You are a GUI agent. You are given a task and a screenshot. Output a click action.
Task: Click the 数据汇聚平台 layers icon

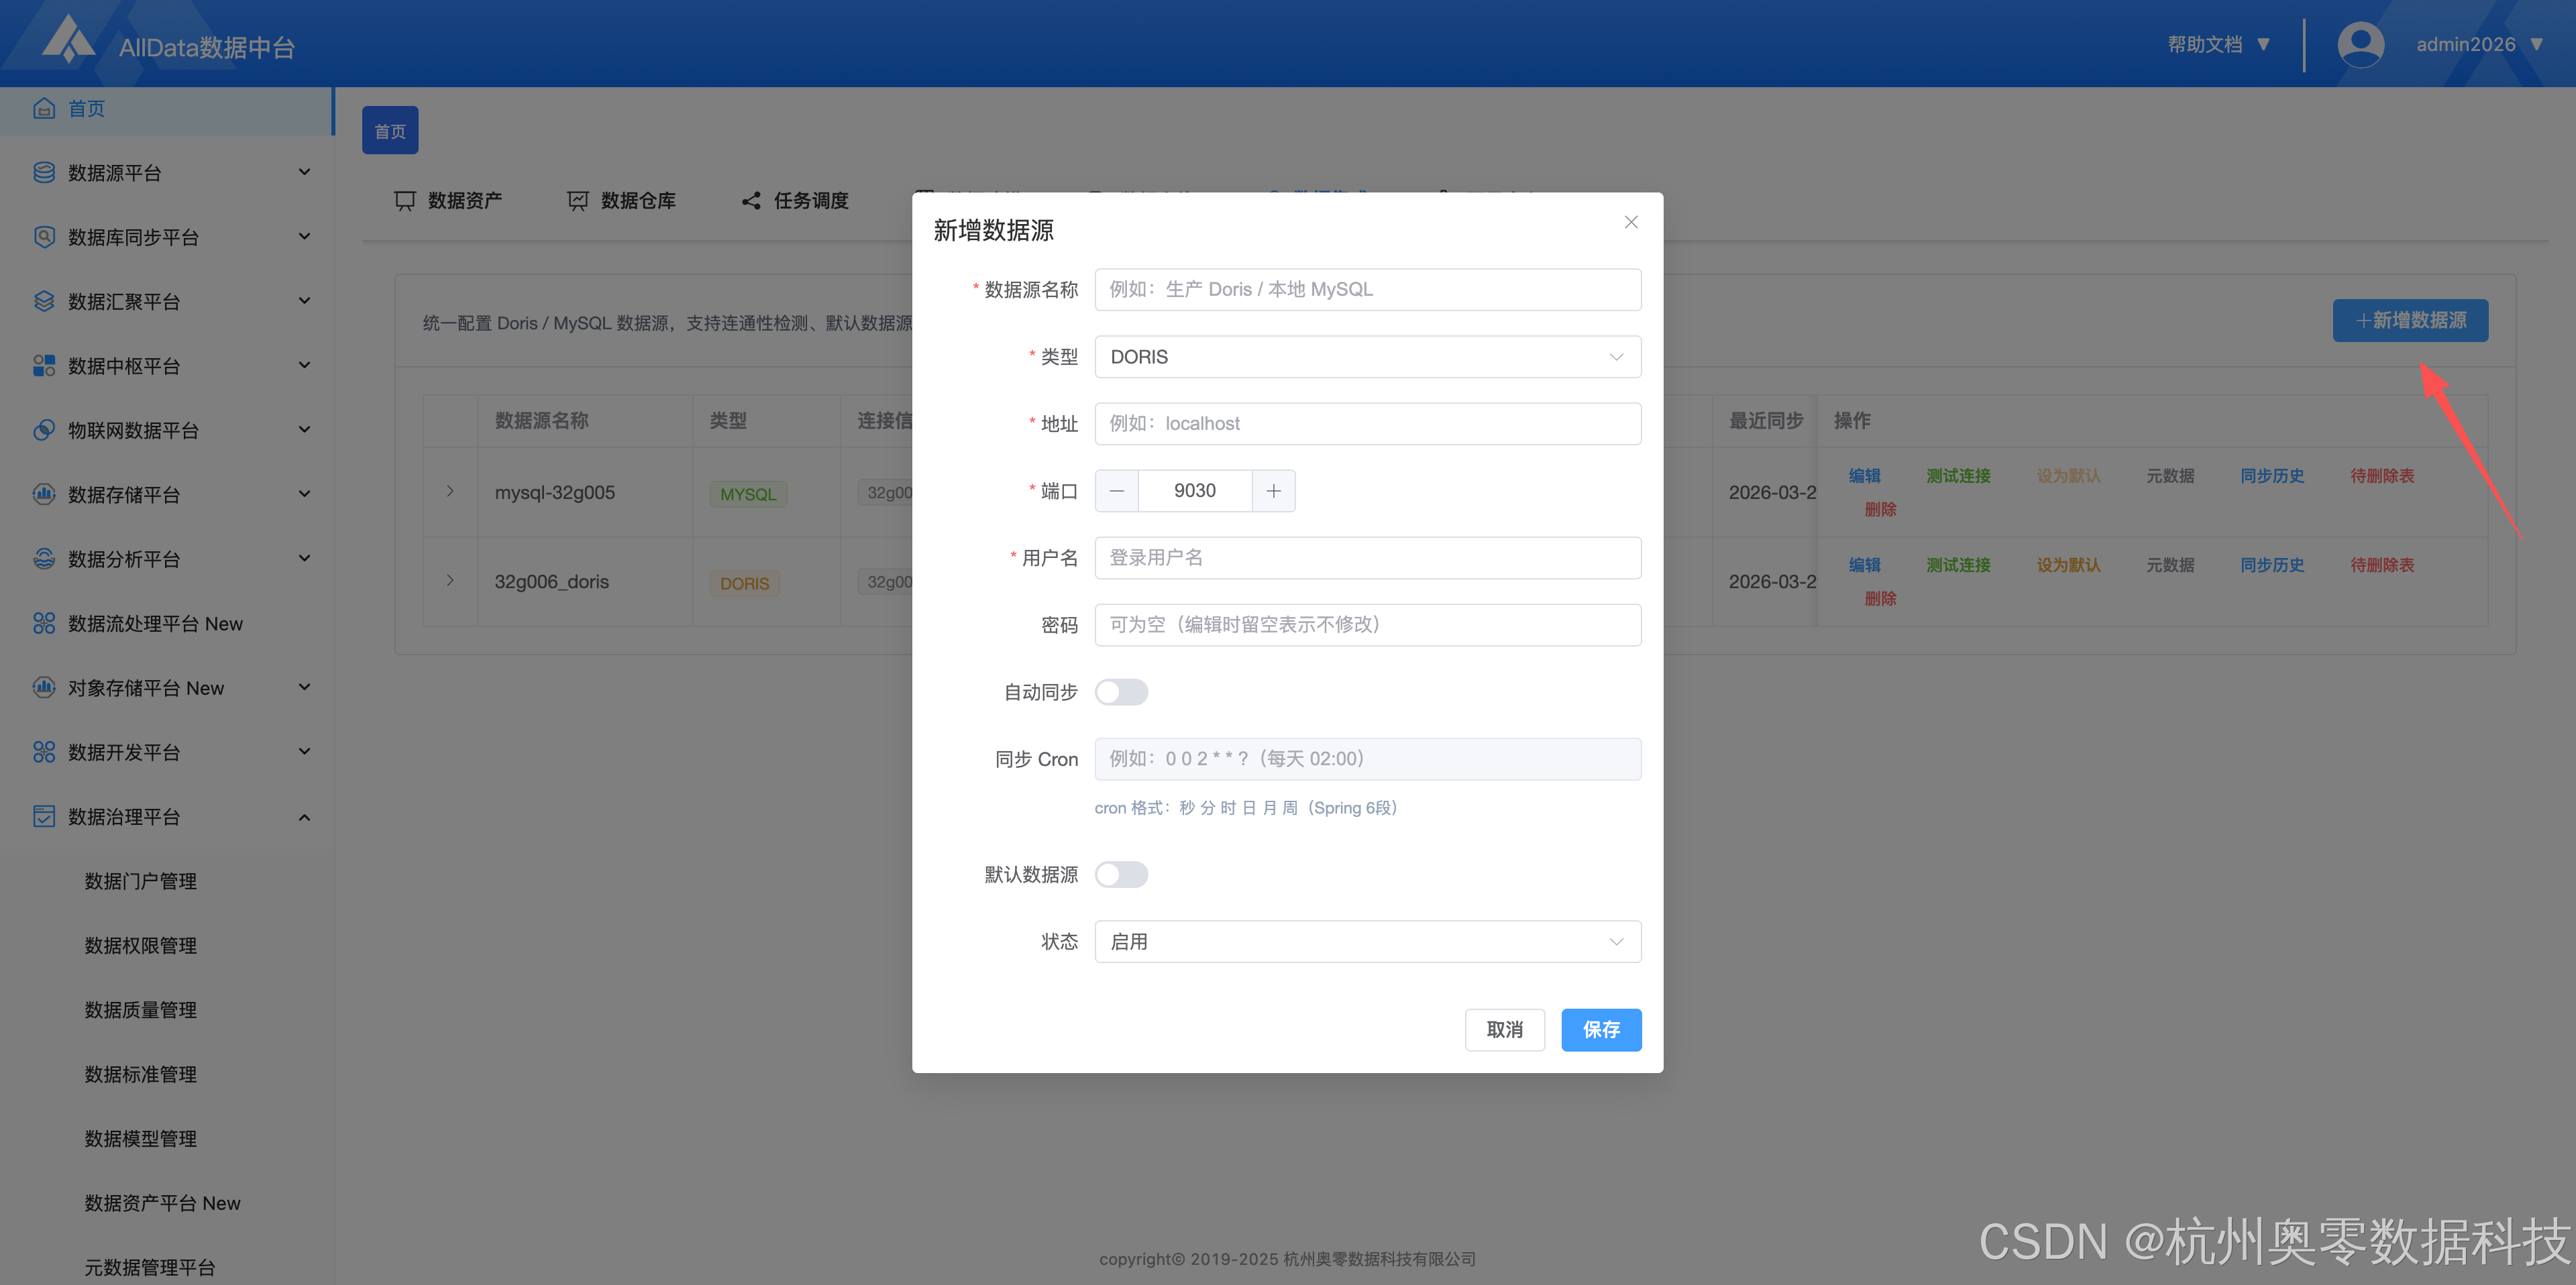[x=44, y=301]
